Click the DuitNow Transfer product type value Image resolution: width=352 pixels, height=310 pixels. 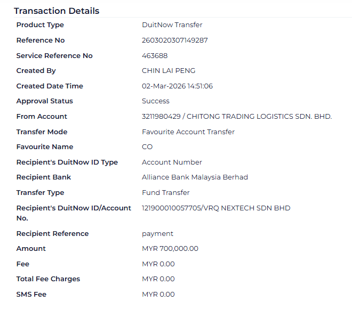172,25
